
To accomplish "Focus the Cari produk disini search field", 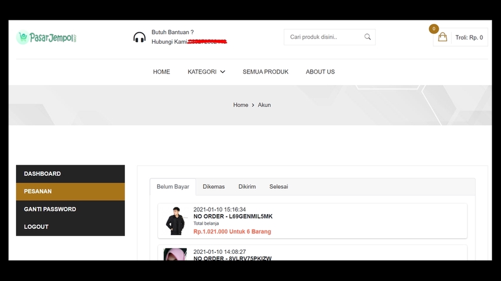I will [x=329, y=37].
